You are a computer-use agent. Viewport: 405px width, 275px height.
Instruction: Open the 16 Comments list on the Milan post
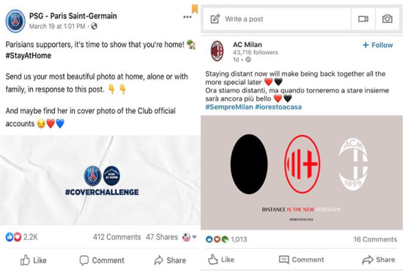(x=375, y=239)
